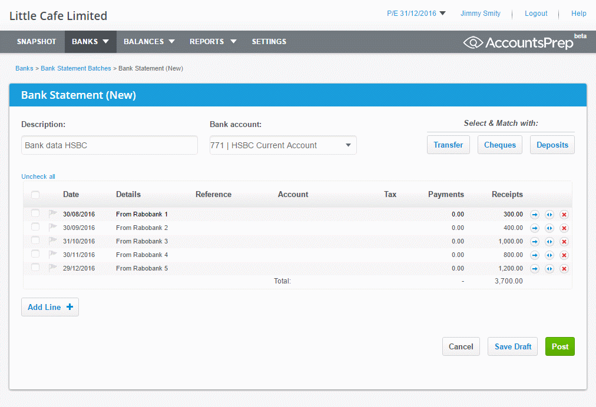Viewport: 596px width, 407px height.
Task: Focus the Description field containing Bank data HSBC
Action: pyautogui.click(x=110, y=145)
